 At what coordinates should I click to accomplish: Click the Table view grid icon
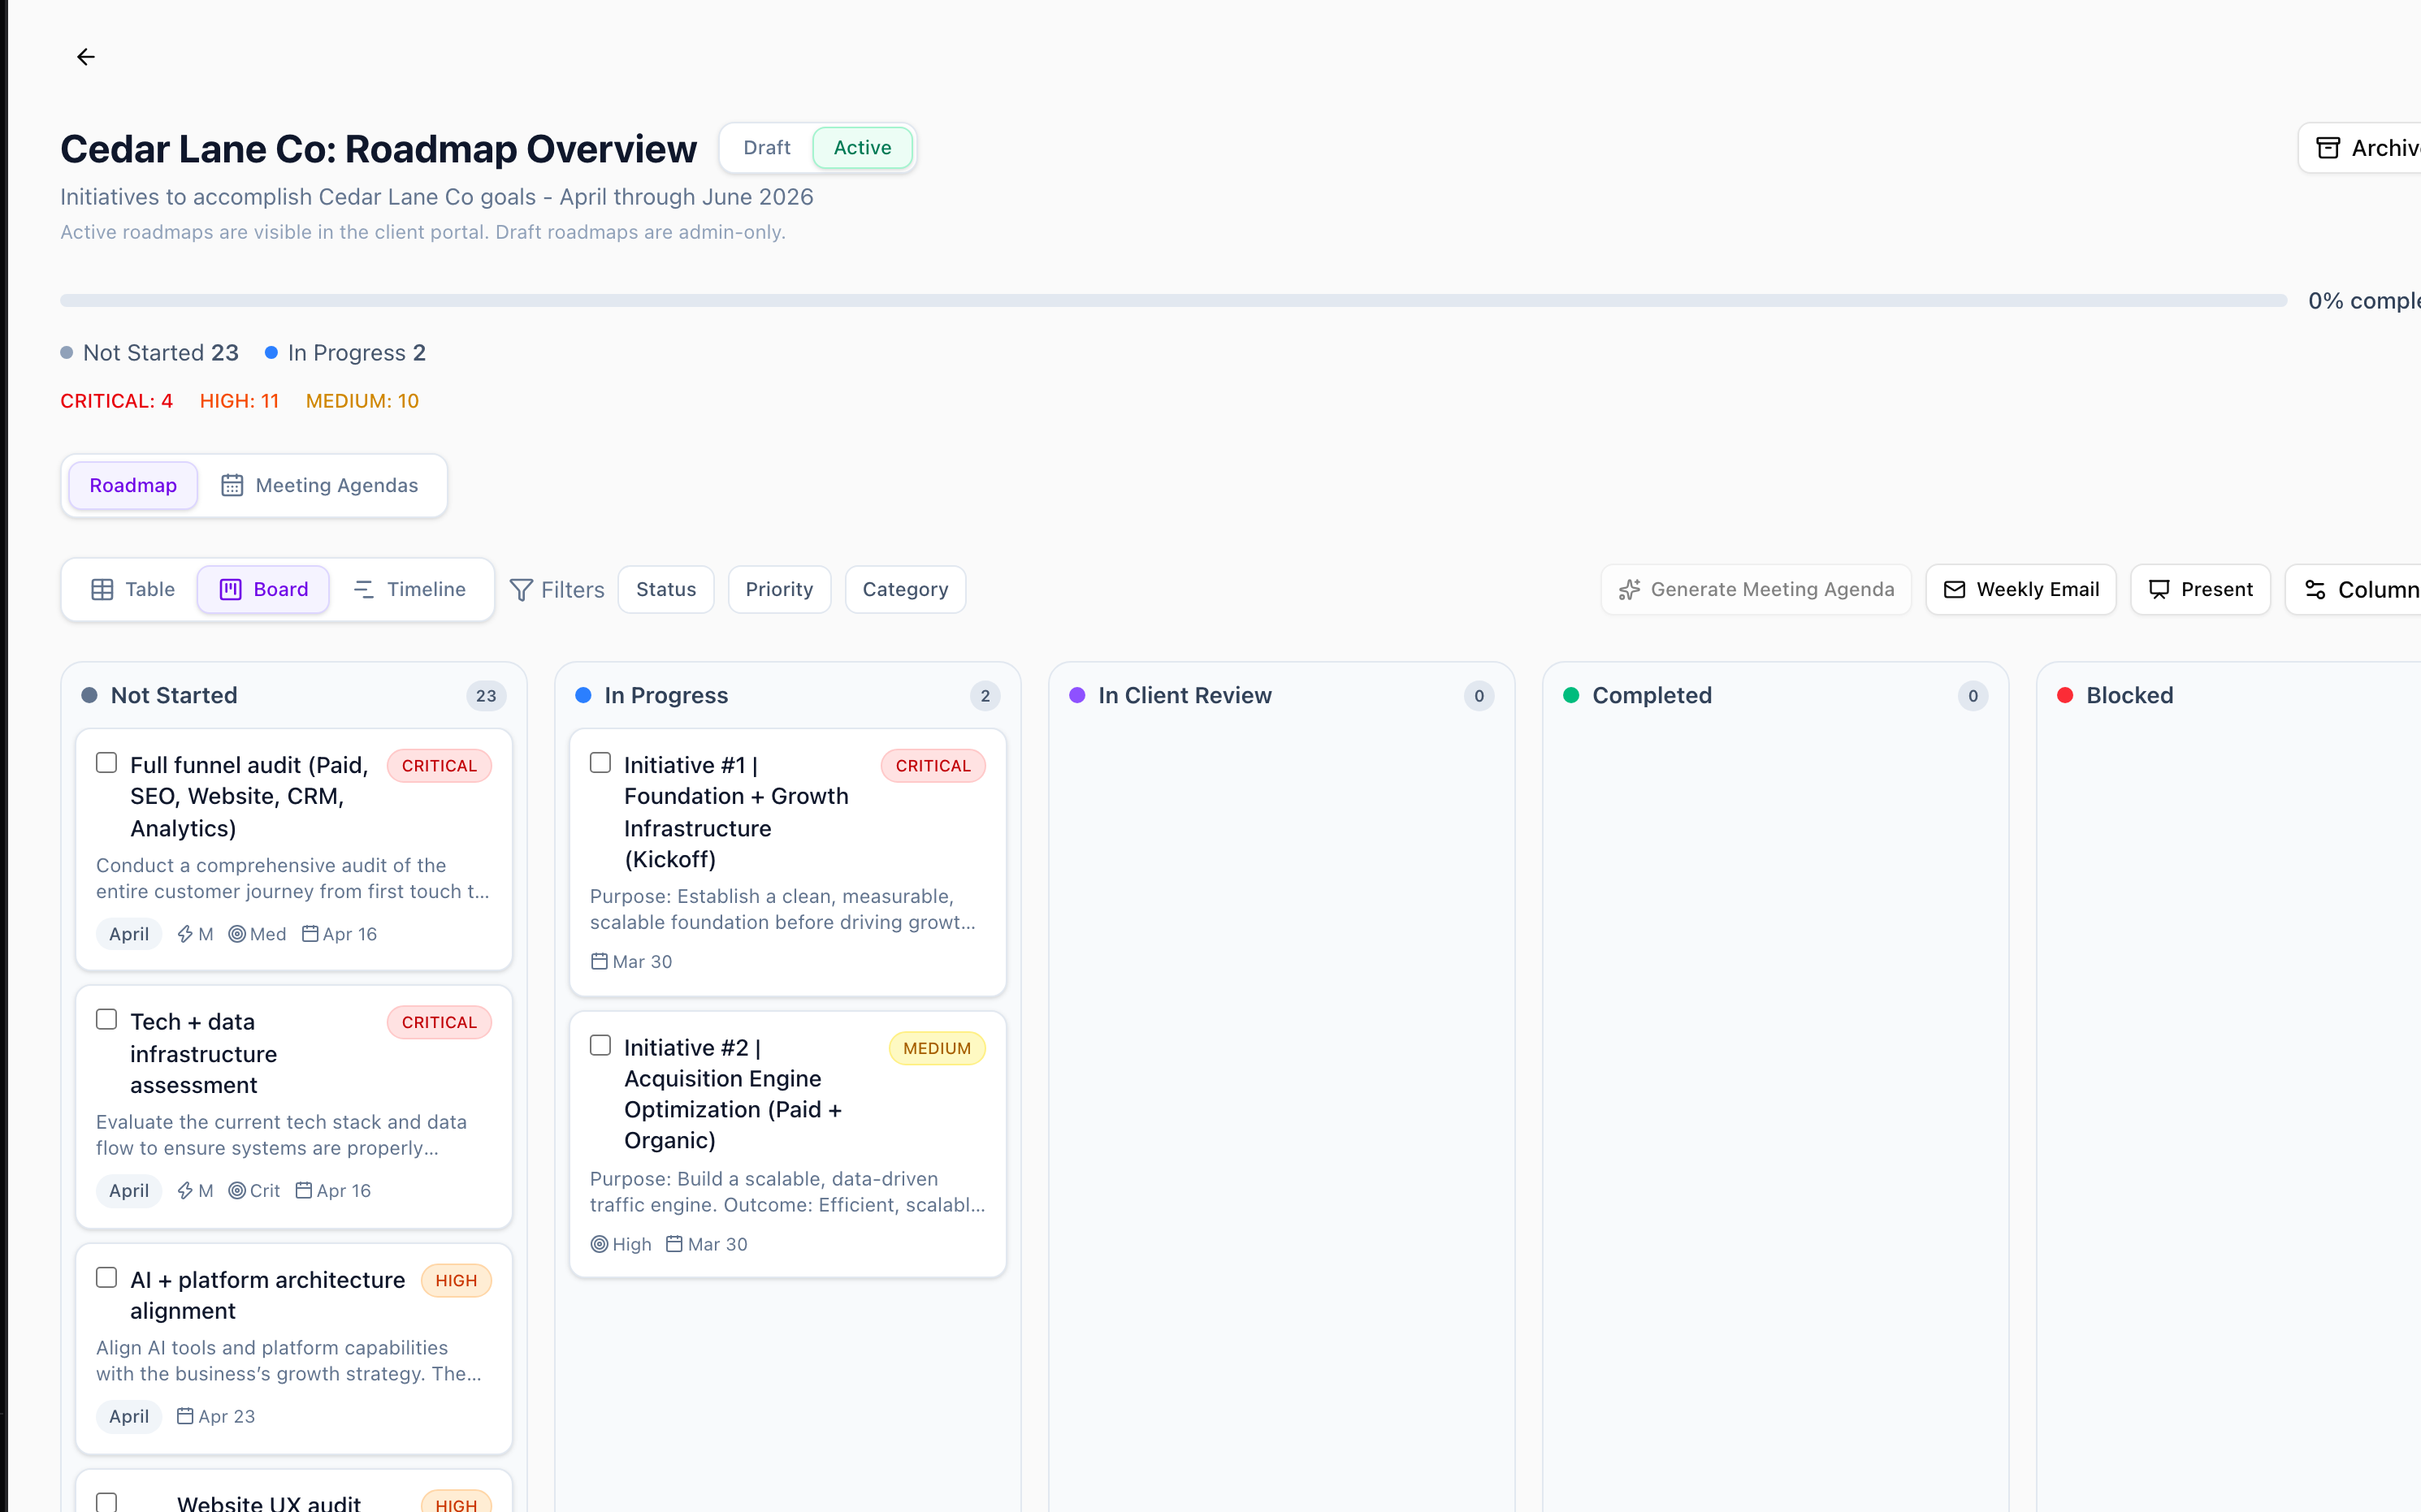102,590
